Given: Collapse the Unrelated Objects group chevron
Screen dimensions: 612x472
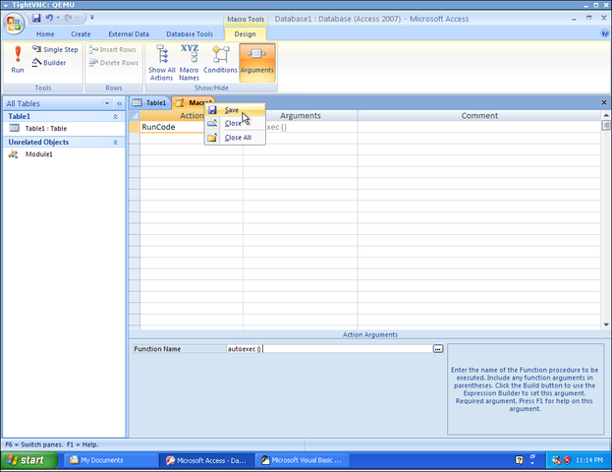Looking at the screenshot, I should (x=115, y=143).
